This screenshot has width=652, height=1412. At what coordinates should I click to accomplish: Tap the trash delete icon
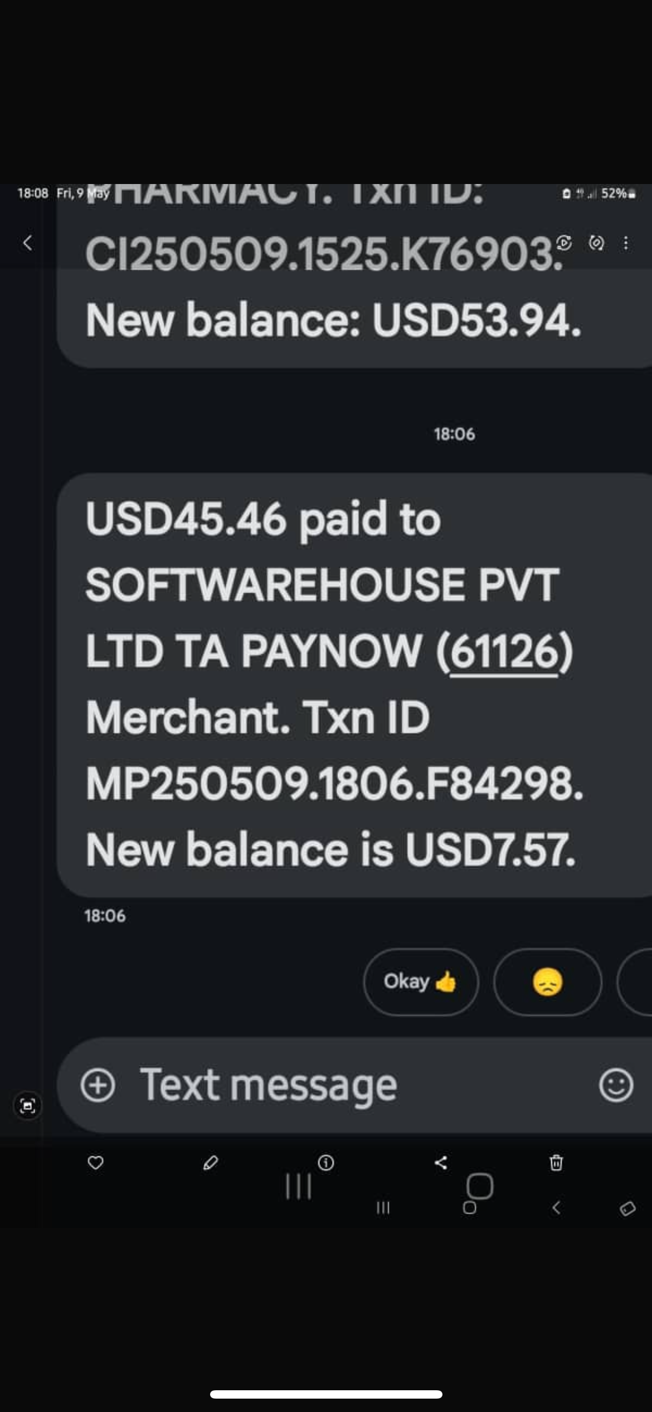(556, 1163)
